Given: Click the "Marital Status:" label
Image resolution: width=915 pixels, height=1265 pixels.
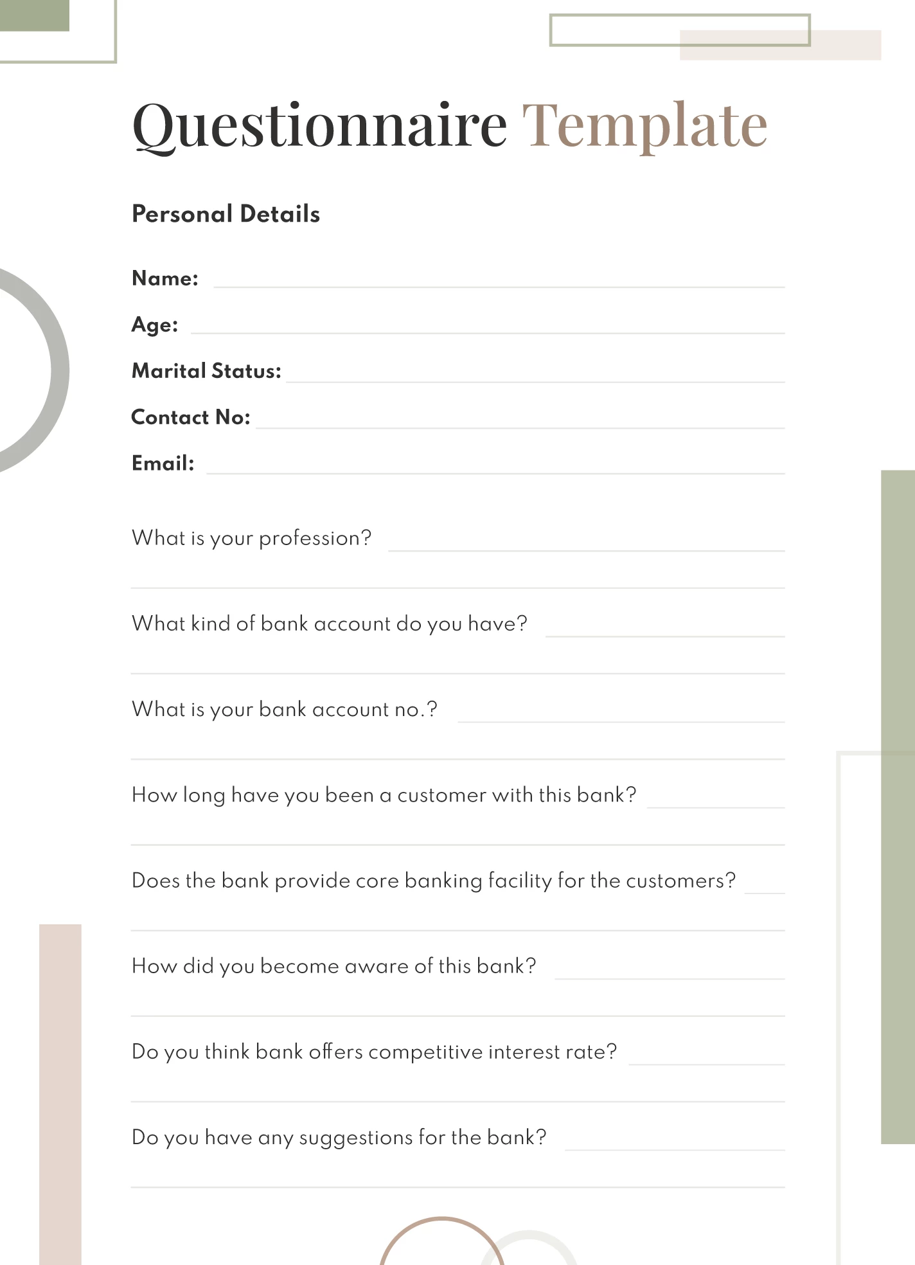Looking at the screenshot, I should click(x=206, y=371).
